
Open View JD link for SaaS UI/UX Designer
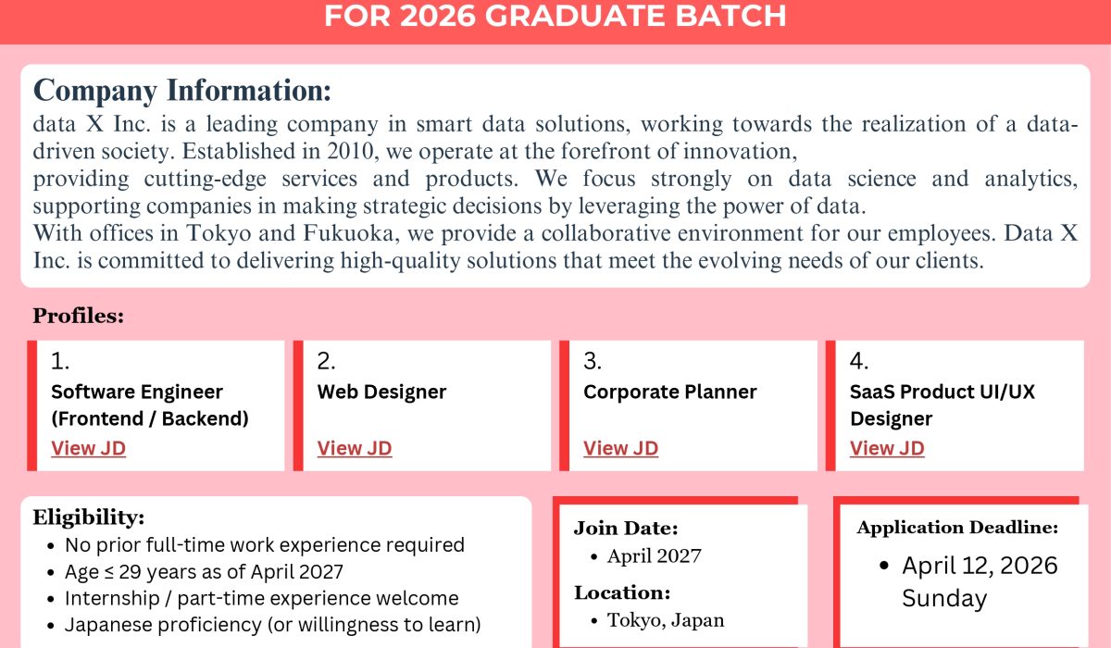coord(887,448)
